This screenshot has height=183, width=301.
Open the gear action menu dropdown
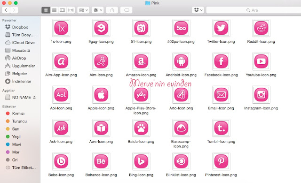(97, 10)
